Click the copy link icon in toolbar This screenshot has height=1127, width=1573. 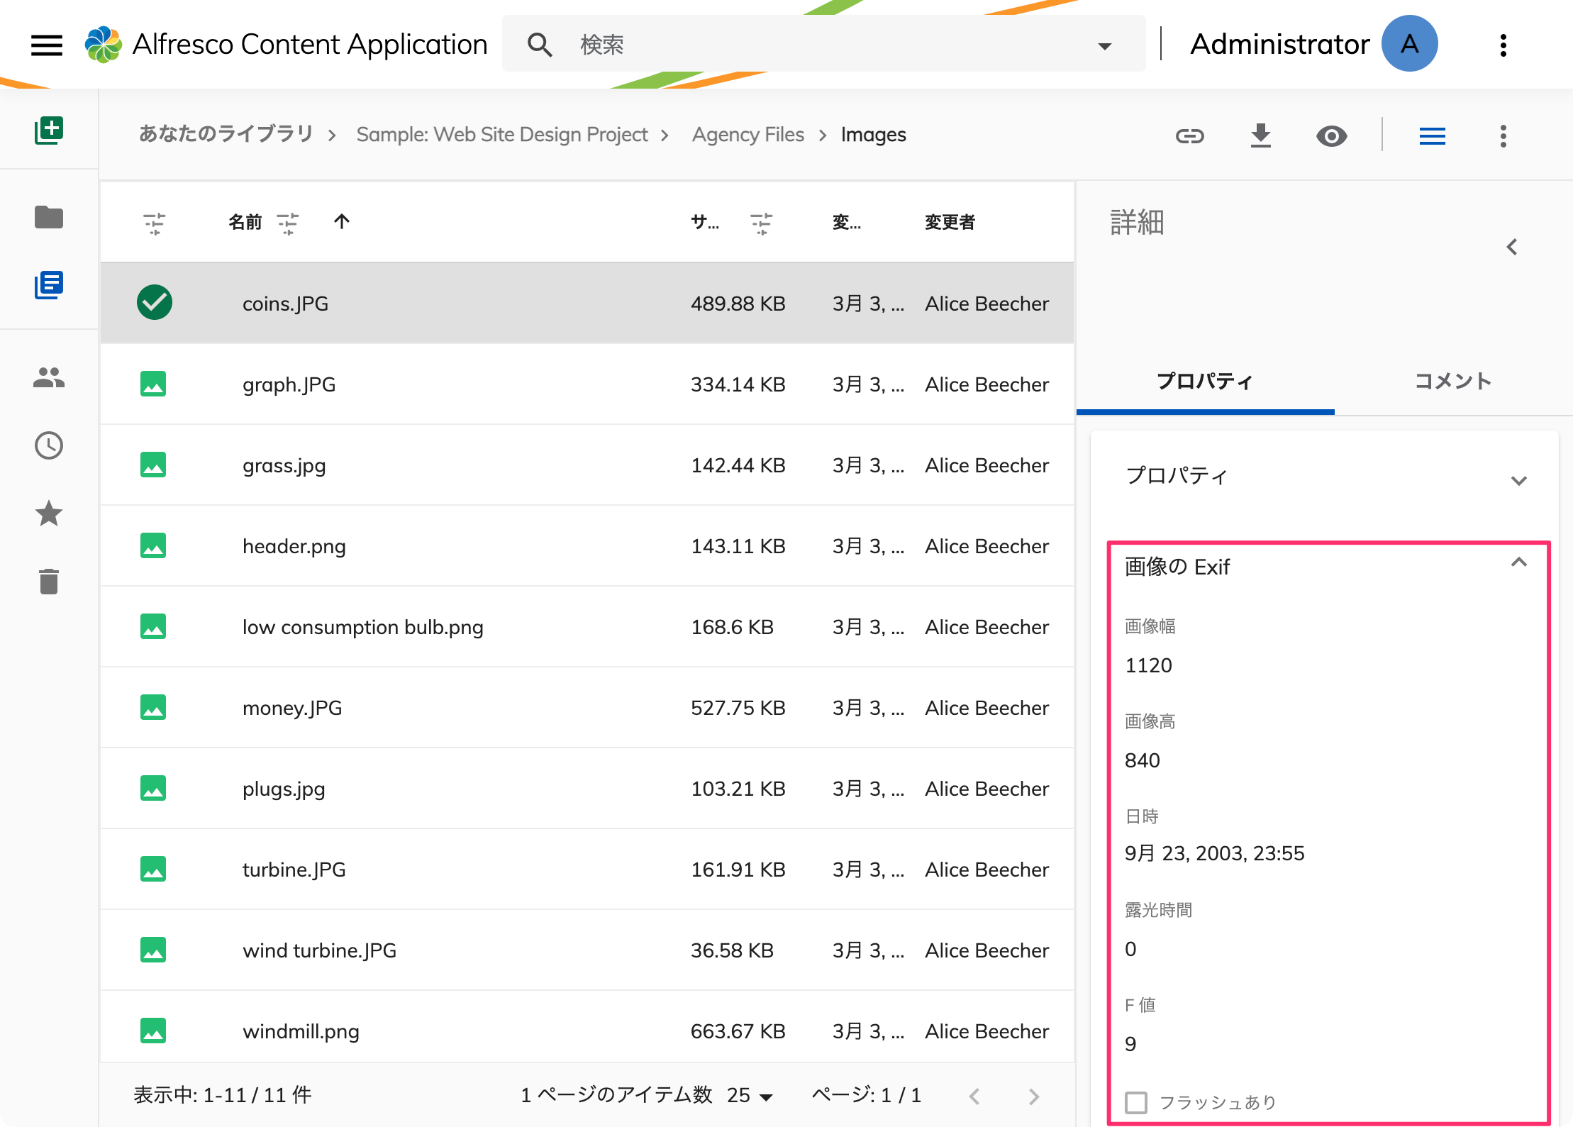[1189, 135]
